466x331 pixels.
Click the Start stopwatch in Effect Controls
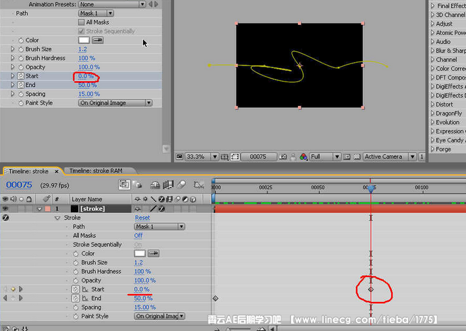20,76
